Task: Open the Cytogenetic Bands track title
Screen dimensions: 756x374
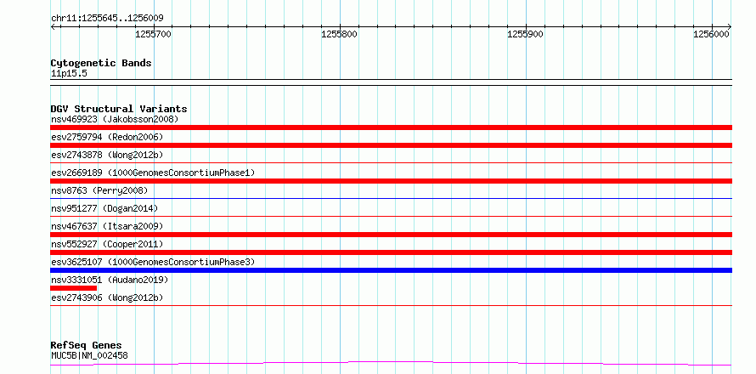Action: pos(101,63)
